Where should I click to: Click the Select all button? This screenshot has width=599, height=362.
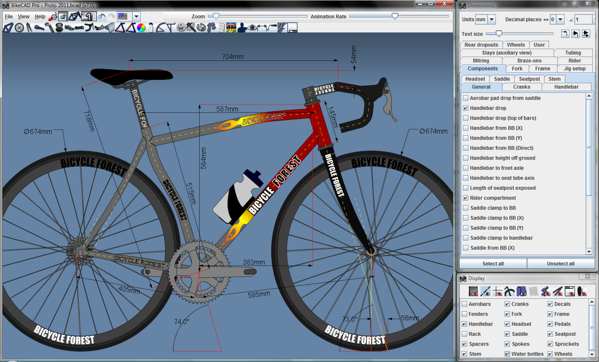click(x=493, y=263)
